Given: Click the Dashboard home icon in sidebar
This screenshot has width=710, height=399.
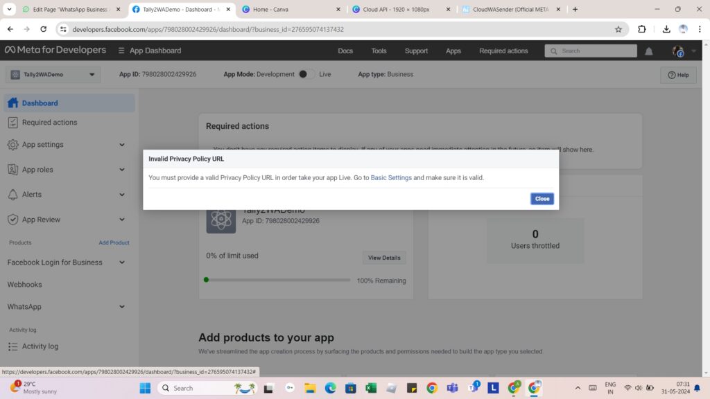Looking at the screenshot, I should 12,103.
